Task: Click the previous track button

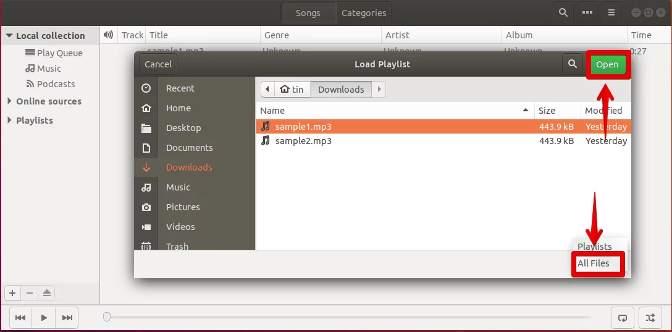Action: pos(20,318)
